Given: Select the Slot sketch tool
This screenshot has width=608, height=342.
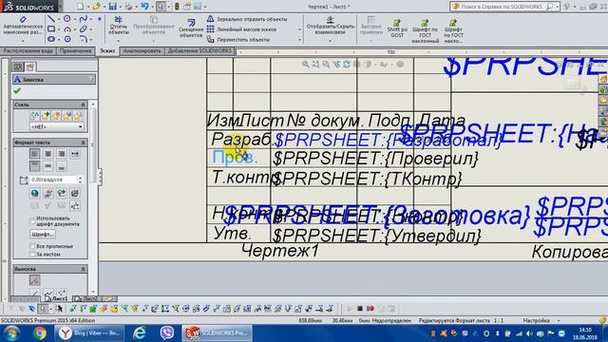Looking at the screenshot, I should point(51,39).
